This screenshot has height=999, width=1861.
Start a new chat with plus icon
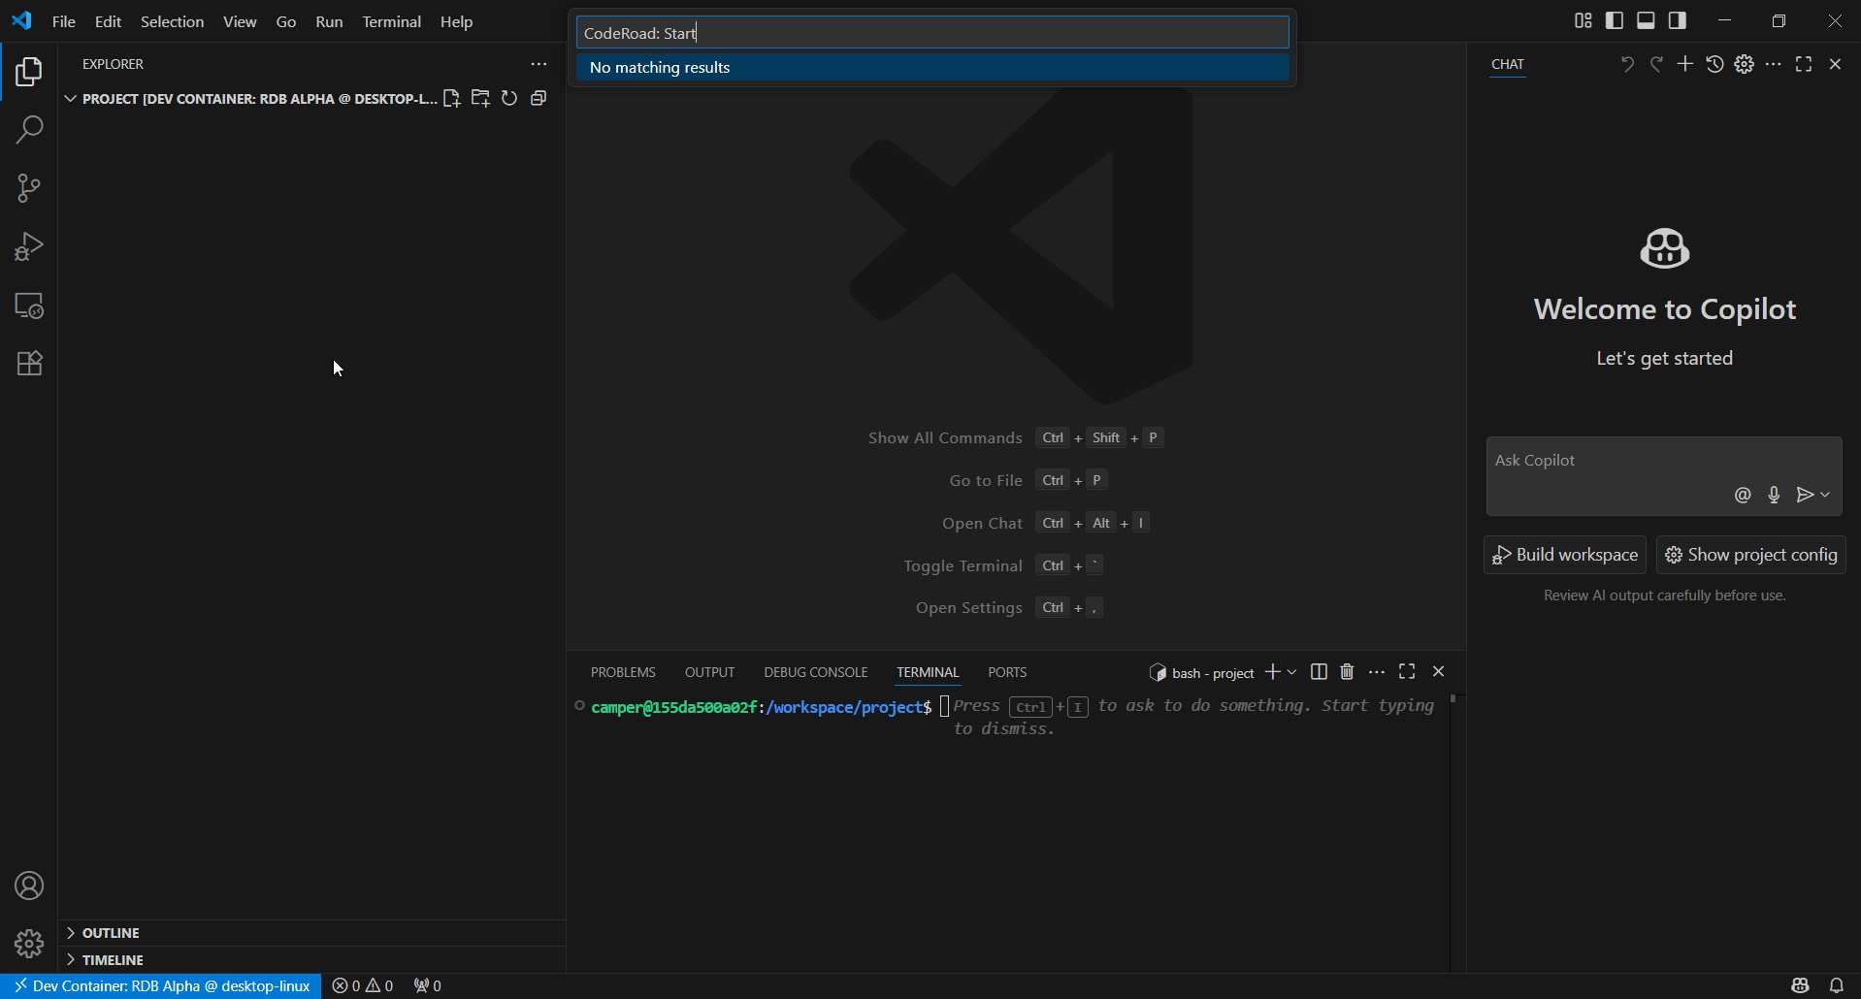tap(1685, 64)
